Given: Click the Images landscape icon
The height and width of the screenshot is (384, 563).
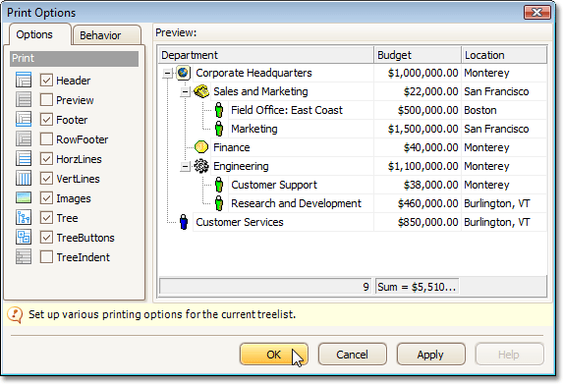Looking at the screenshot, I should click(24, 197).
